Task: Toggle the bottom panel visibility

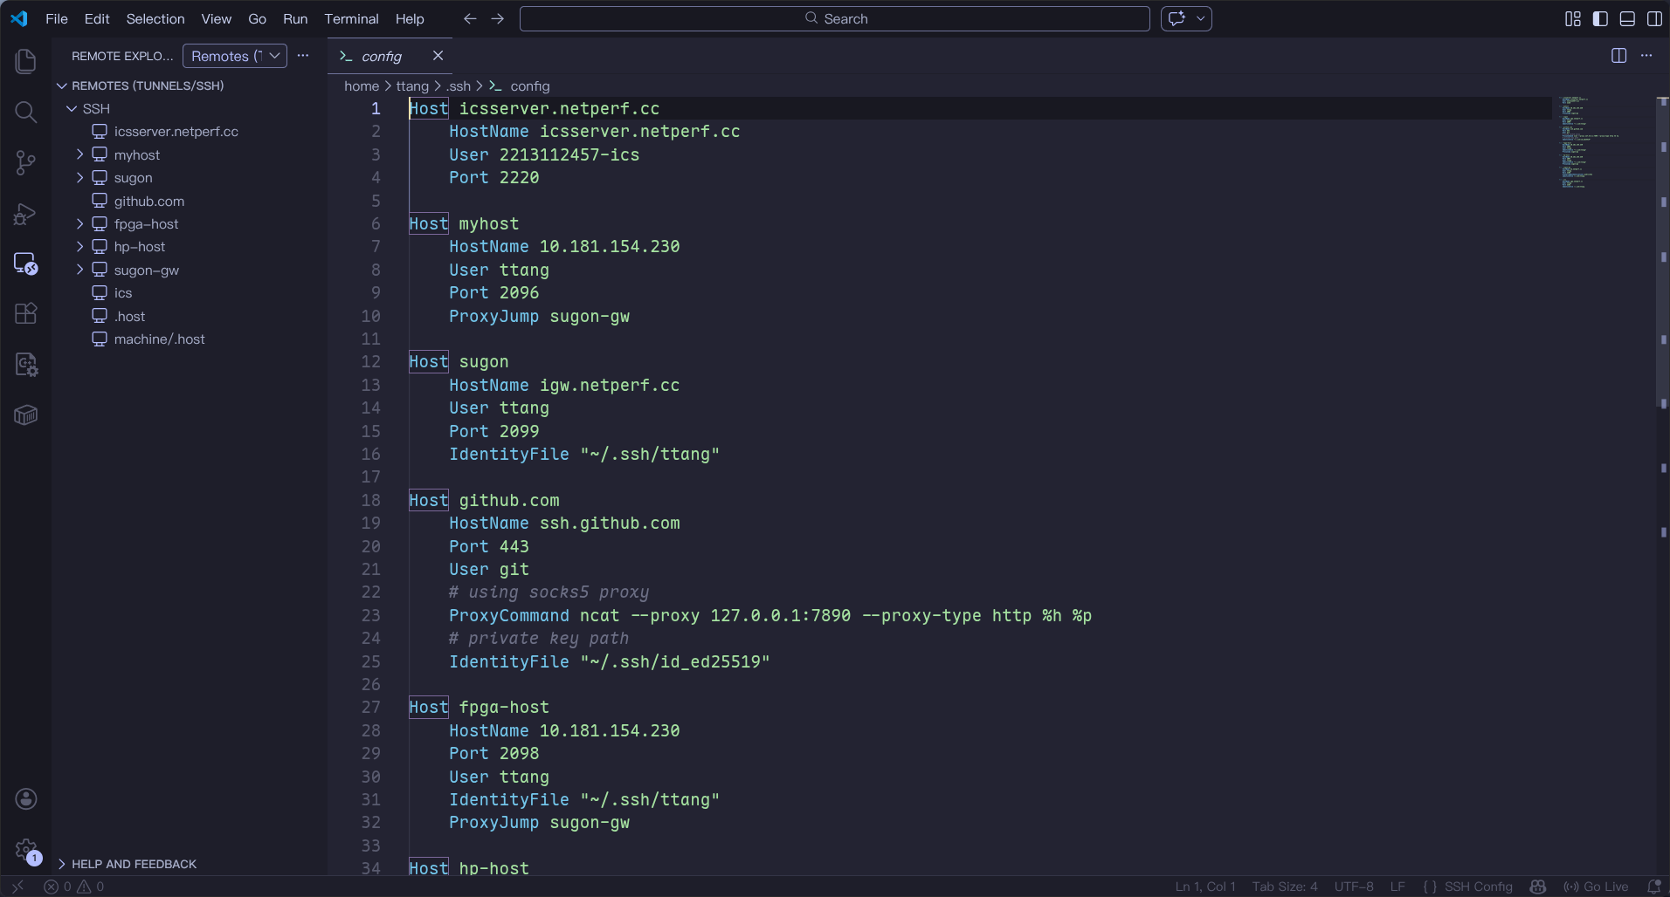Action: tap(1627, 18)
